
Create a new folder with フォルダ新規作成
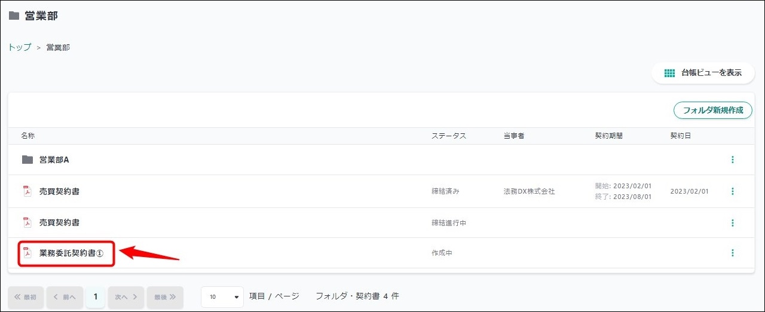point(712,111)
